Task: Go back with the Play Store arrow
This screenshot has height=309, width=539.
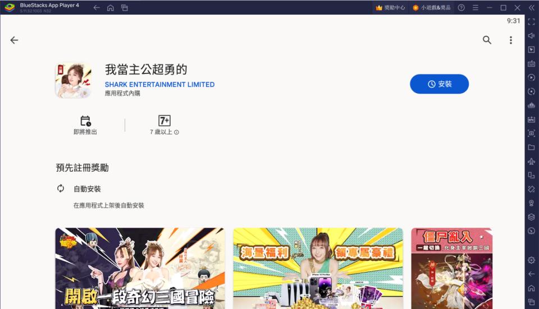Action: (x=14, y=40)
